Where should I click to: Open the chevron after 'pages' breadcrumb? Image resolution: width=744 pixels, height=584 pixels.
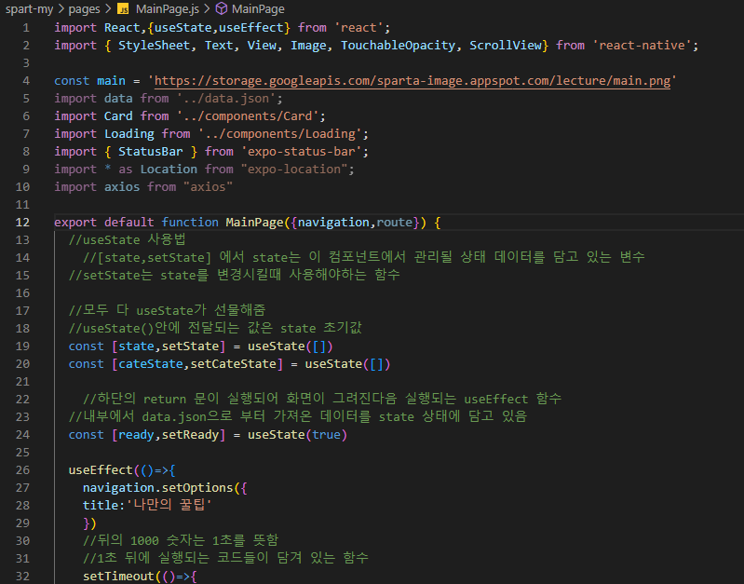(x=108, y=9)
